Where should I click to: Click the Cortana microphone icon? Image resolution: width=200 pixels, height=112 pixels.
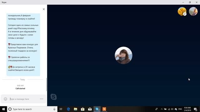[x=54, y=109]
